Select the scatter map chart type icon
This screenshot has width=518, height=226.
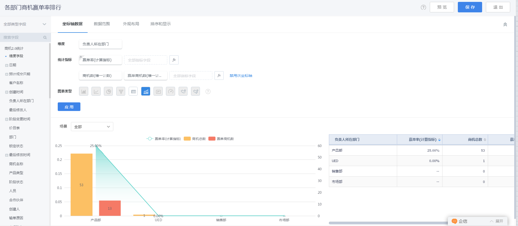pos(195,91)
